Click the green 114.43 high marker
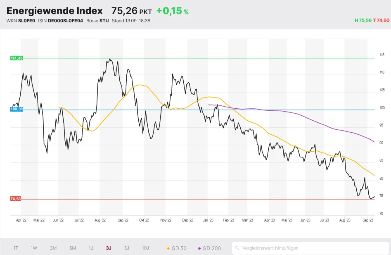Screen dimensions: 391x255 (17, 59)
